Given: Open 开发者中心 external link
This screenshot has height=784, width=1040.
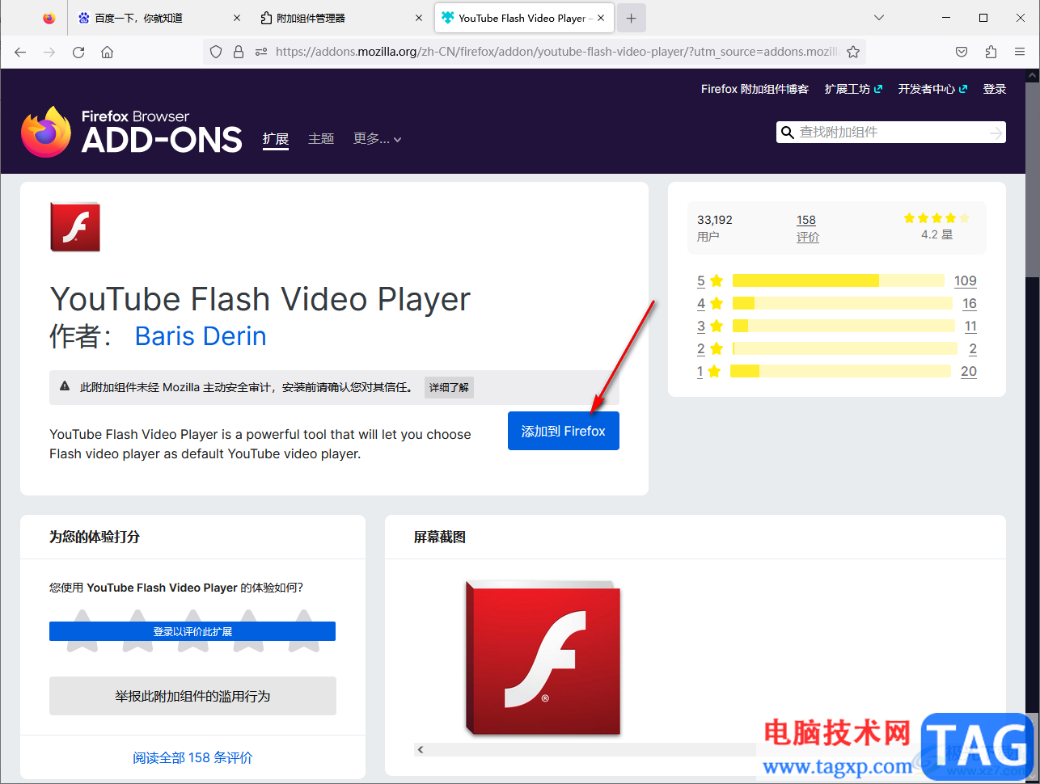Looking at the screenshot, I should point(932,89).
